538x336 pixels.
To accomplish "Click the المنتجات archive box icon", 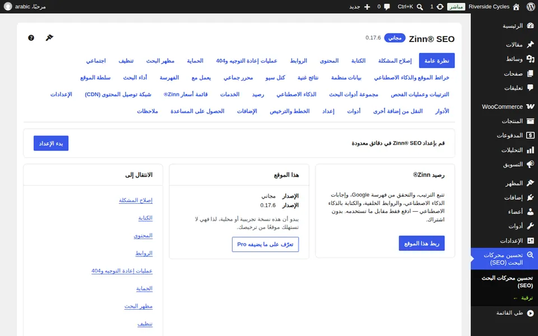I will (x=531, y=121).
